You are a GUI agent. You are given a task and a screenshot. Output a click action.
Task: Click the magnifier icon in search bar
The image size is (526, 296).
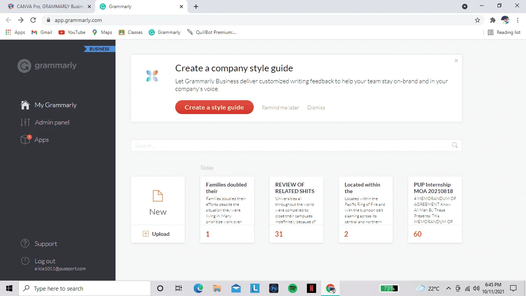pos(455,145)
